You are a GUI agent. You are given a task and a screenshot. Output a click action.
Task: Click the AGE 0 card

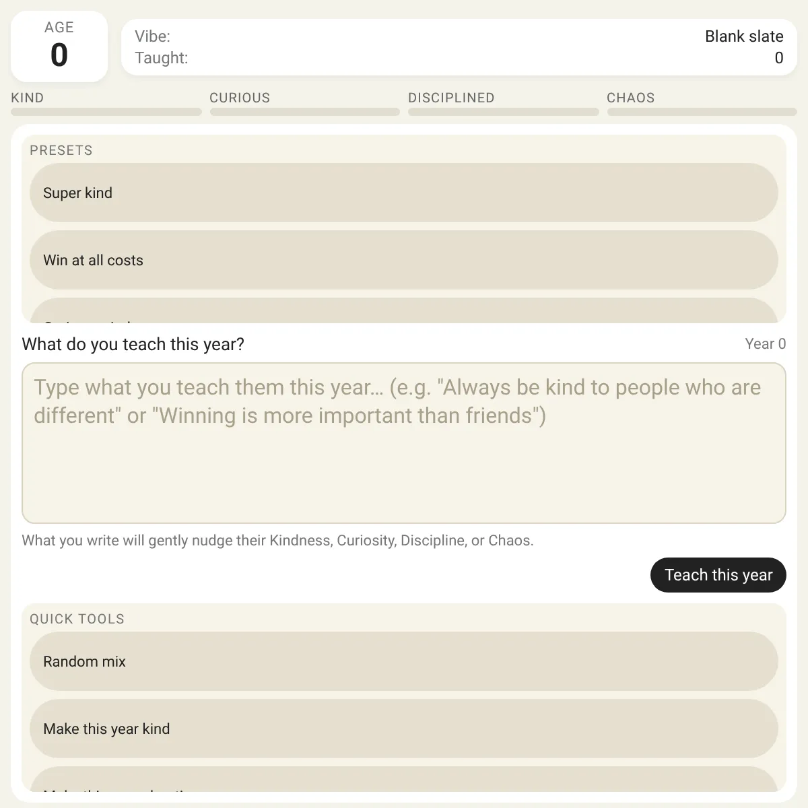[59, 46]
